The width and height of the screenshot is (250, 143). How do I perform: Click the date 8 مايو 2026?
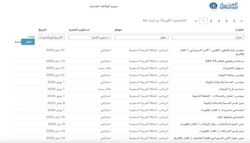pos(56,124)
